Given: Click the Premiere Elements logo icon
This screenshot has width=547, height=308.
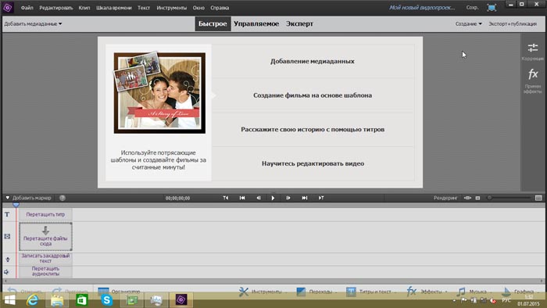Looking at the screenshot, I should pyautogui.click(x=8, y=7).
